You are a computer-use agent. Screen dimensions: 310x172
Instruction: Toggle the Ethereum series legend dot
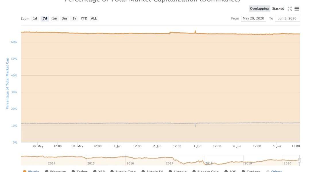click(47, 171)
